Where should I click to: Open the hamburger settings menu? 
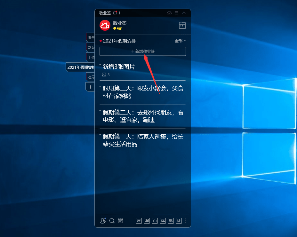[176, 13]
